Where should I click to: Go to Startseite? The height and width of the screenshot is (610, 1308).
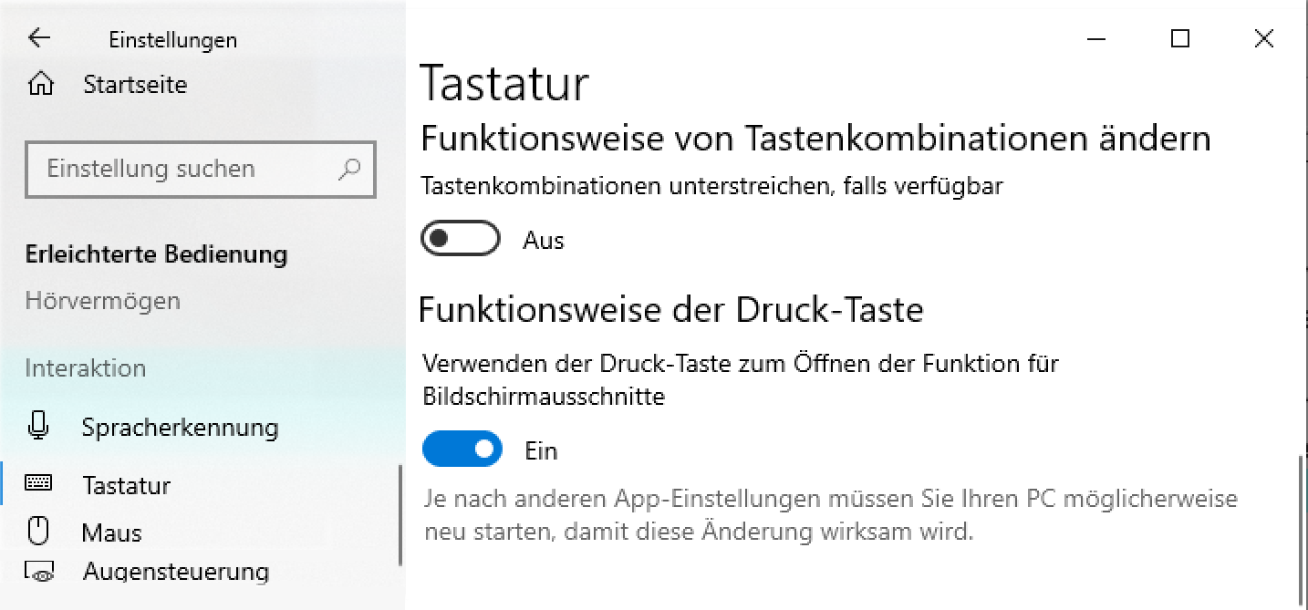pyautogui.click(x=135, y=85)
